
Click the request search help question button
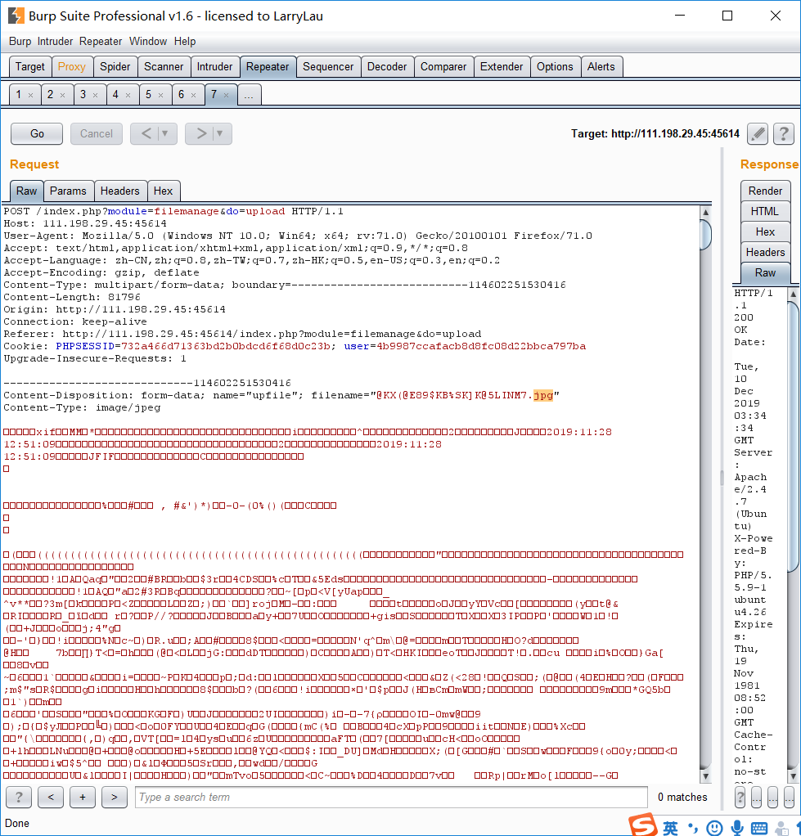[19, 797]
